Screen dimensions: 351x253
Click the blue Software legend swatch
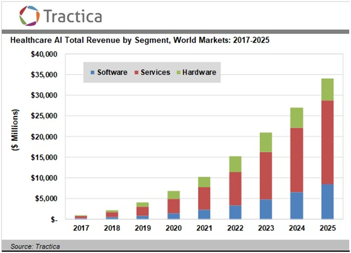pos(92,73)
